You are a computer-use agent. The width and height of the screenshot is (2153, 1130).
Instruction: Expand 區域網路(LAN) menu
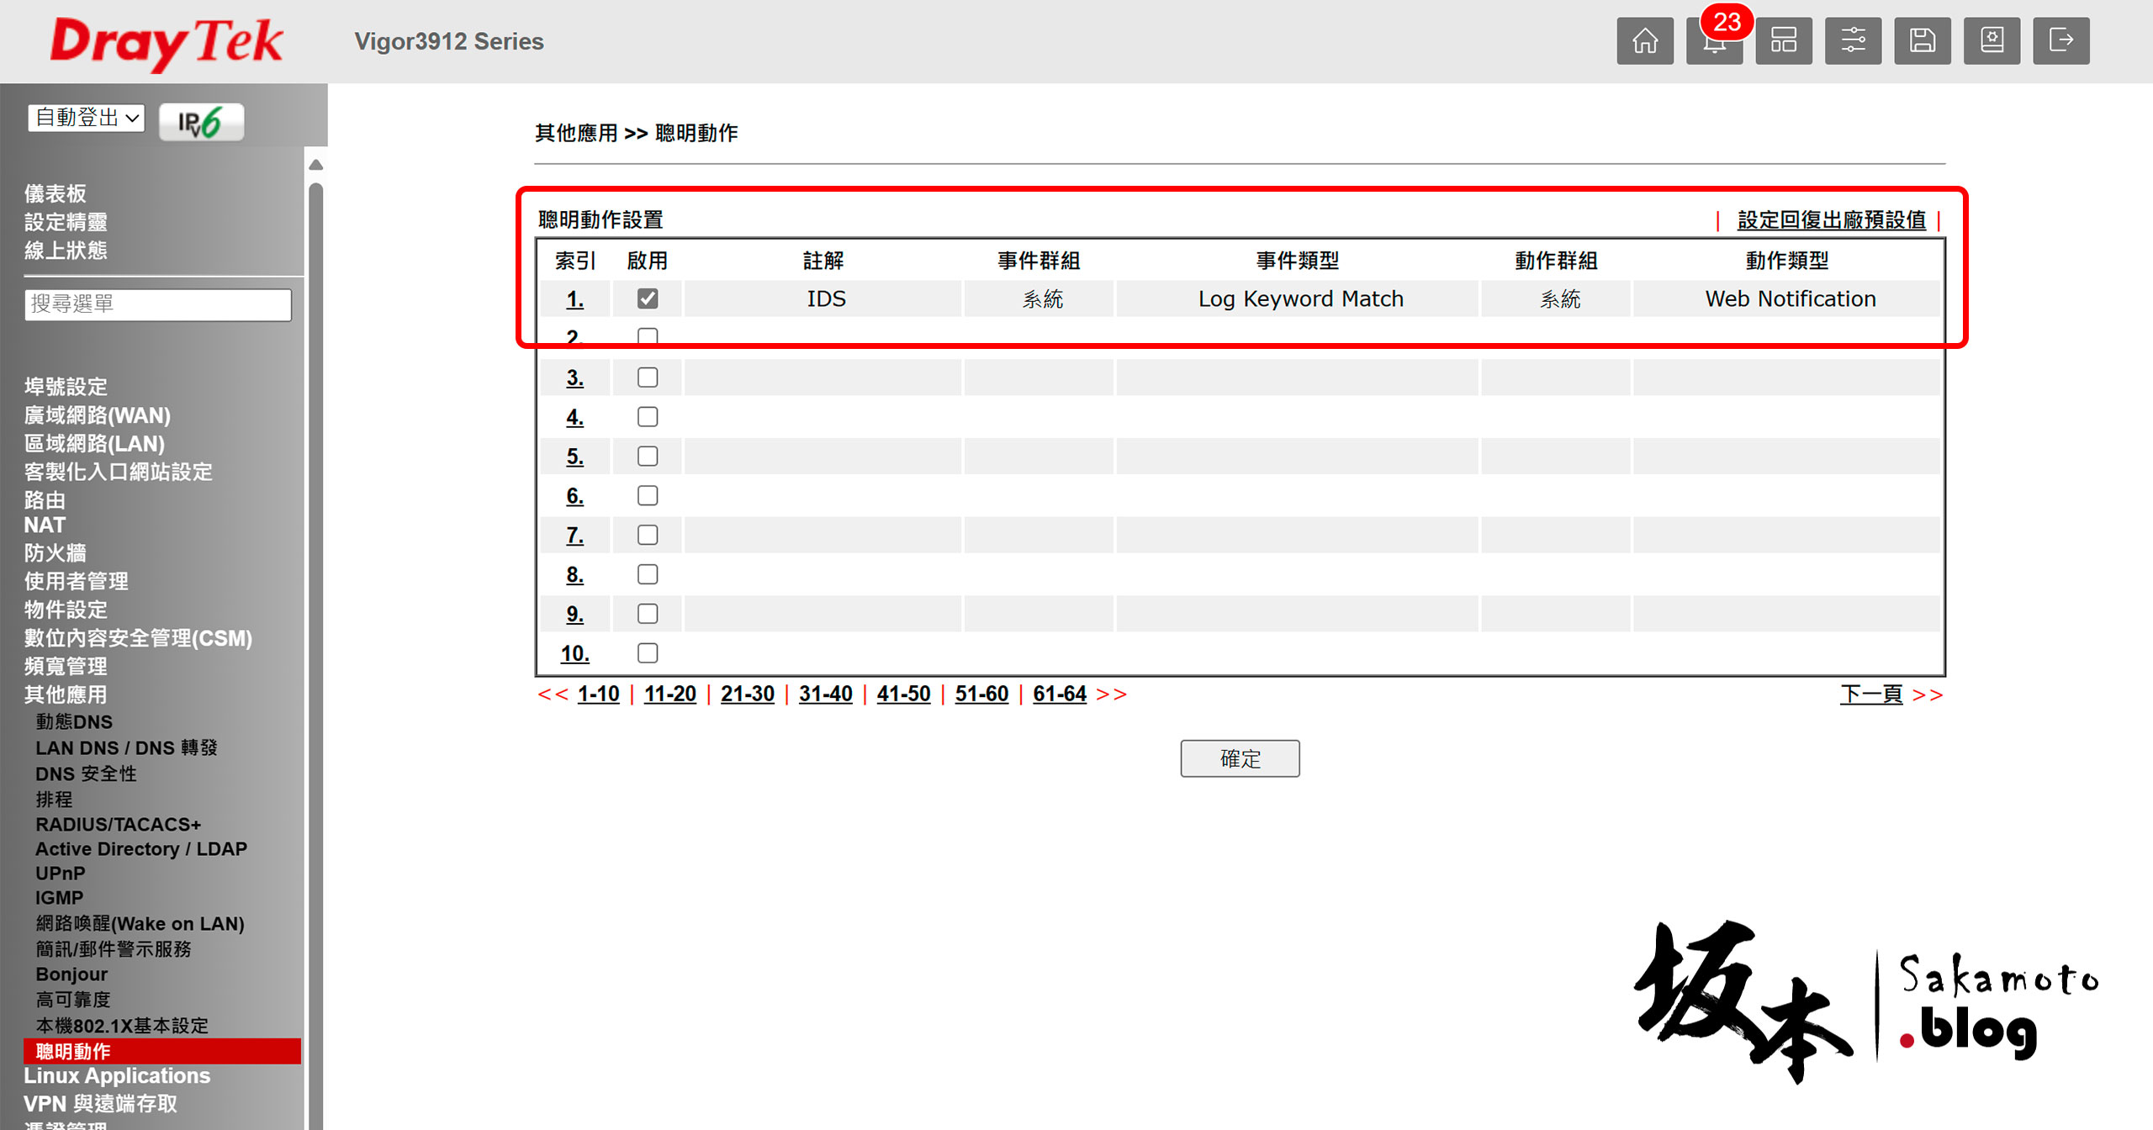point(94,444)
